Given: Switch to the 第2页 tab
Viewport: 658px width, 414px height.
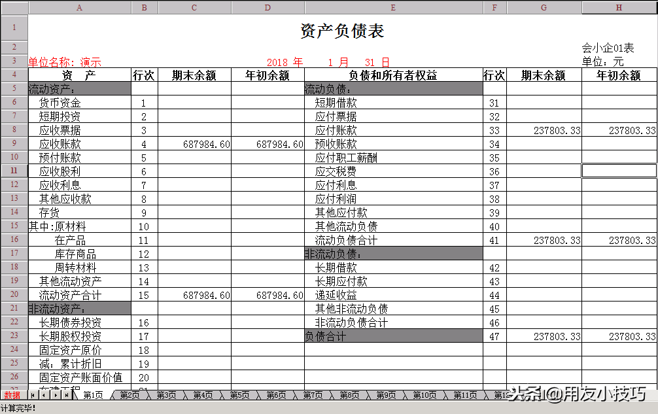Looking at the screenshot, I should tap(130, 395).
